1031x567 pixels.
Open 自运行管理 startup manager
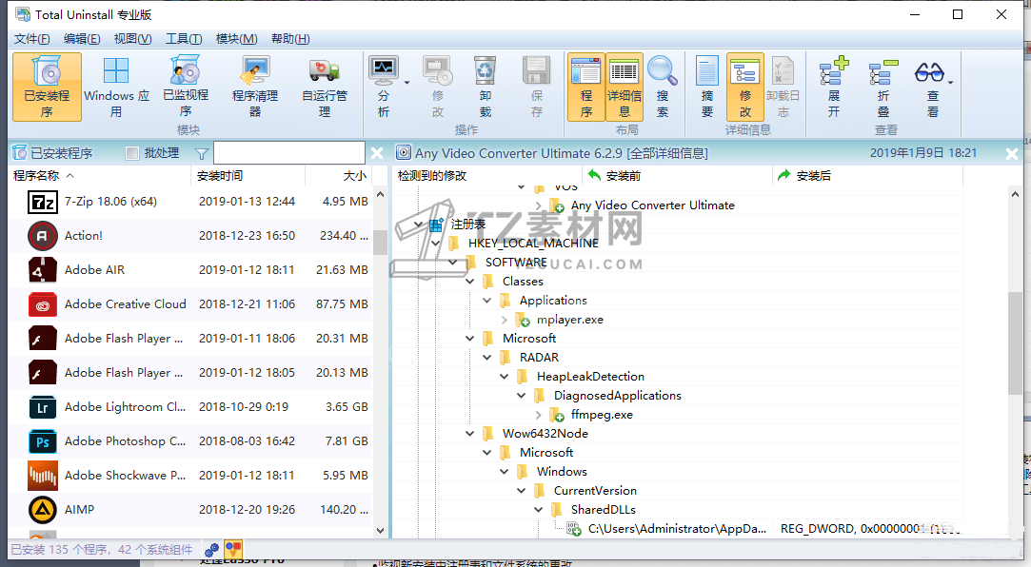(x=325, y=87)
